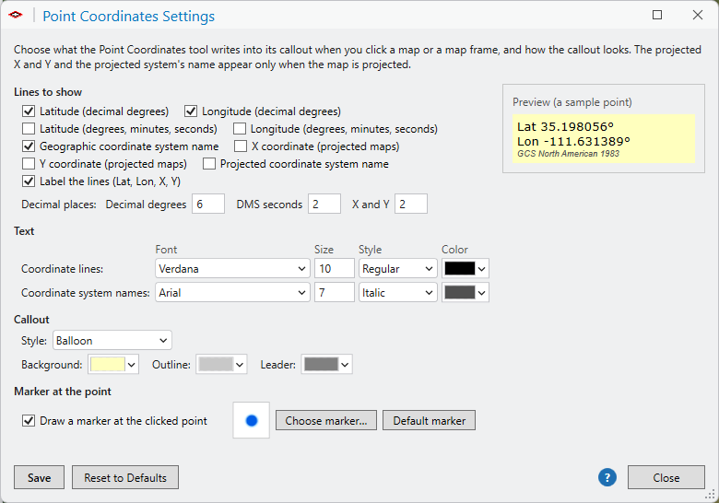Open the dark gray system names color picker

(x=466, y=292)
